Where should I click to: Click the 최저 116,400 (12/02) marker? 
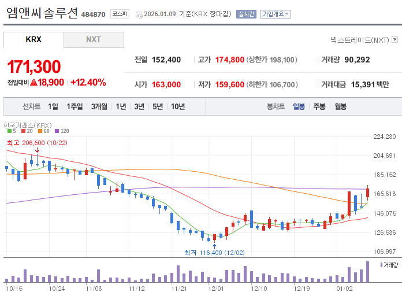[x=215, y=253]
